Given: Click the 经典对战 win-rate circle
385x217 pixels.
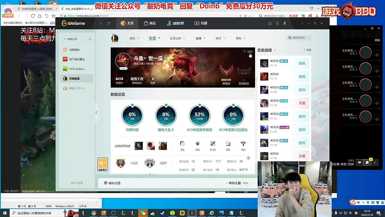Looking at the screenshot, I should pyautogui.click(x=132, y=115).
